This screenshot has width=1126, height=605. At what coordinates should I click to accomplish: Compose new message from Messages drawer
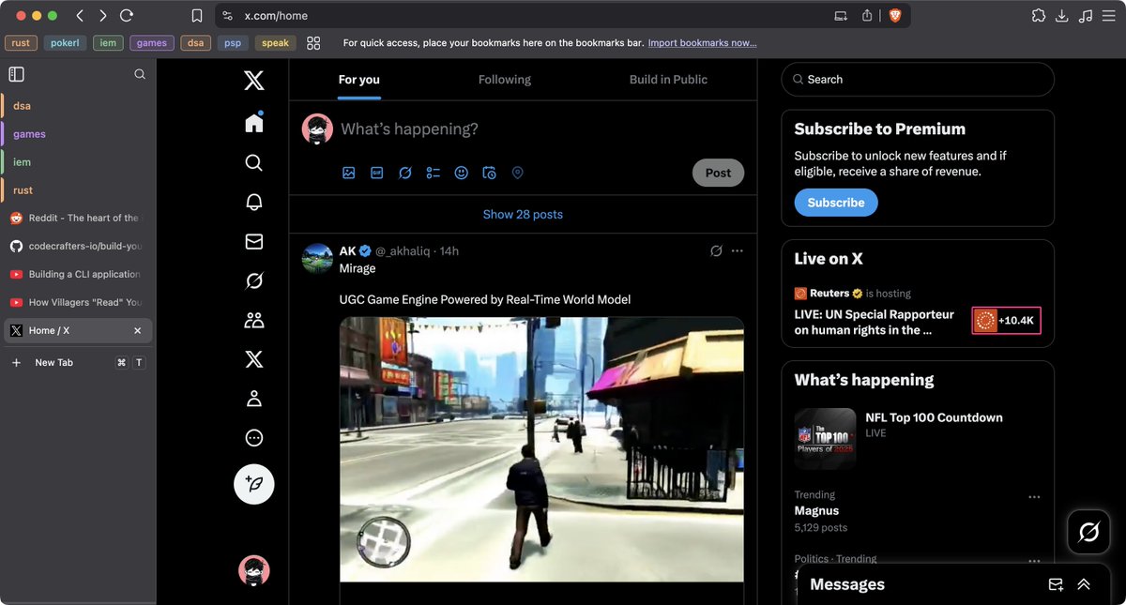(1056, 584)
